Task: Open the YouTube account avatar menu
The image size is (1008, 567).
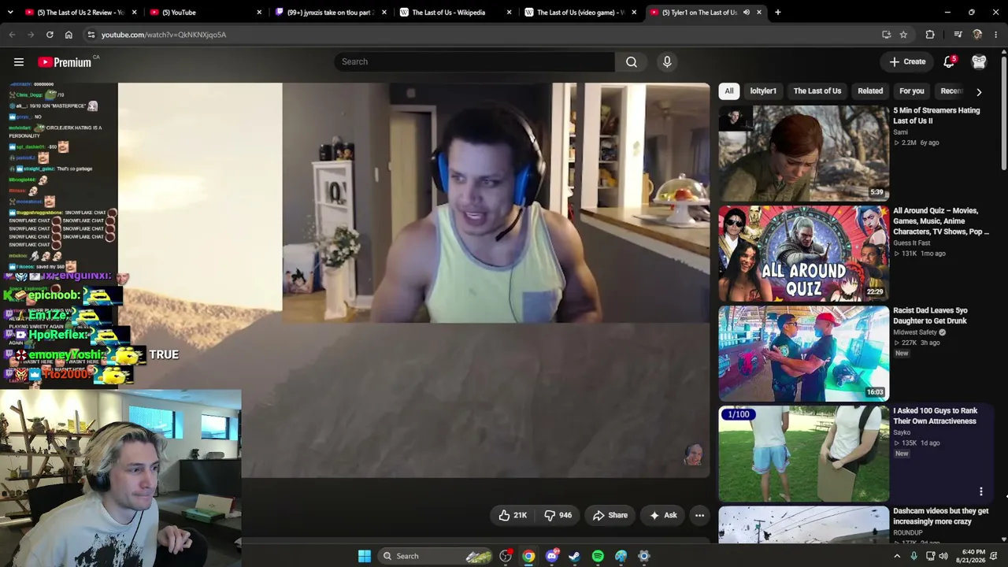Action: [979, 61]
